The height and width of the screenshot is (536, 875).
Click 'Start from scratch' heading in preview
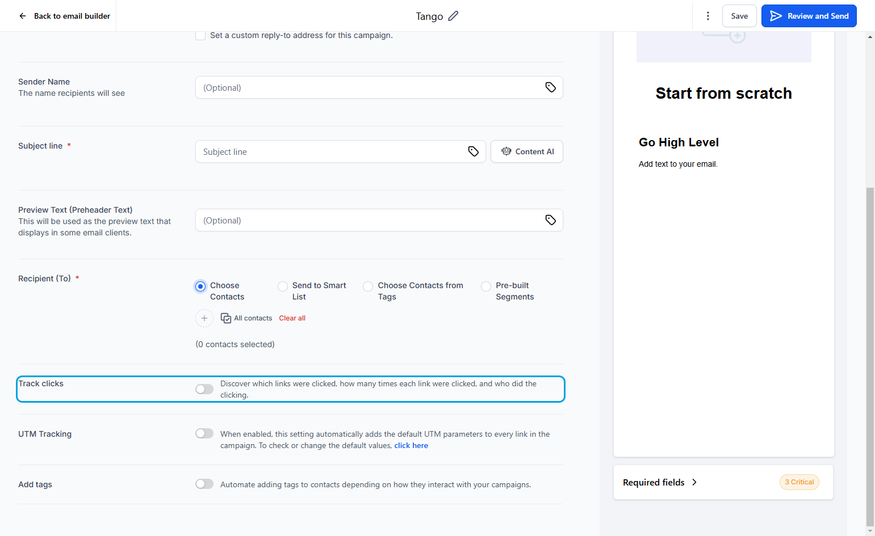coord(724,93)
